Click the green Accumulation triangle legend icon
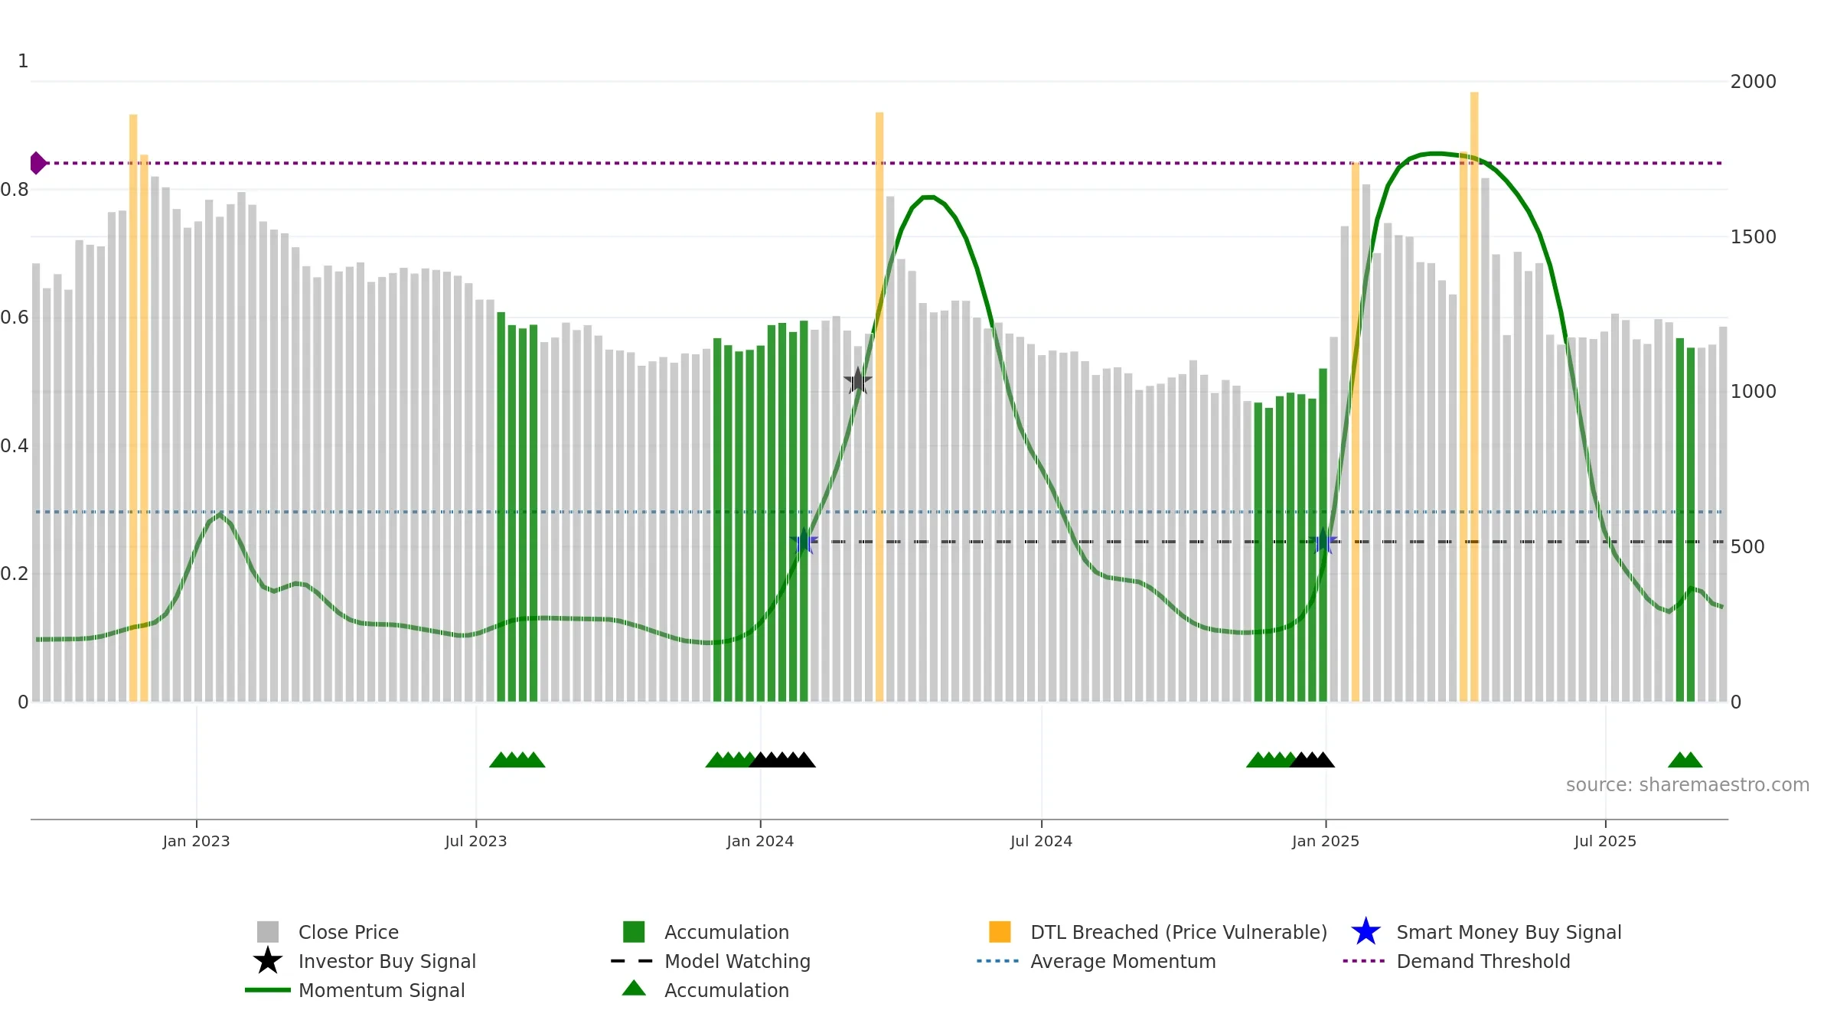Image resolution: width=1837 pixels, height=1033 pixels. 634,989
